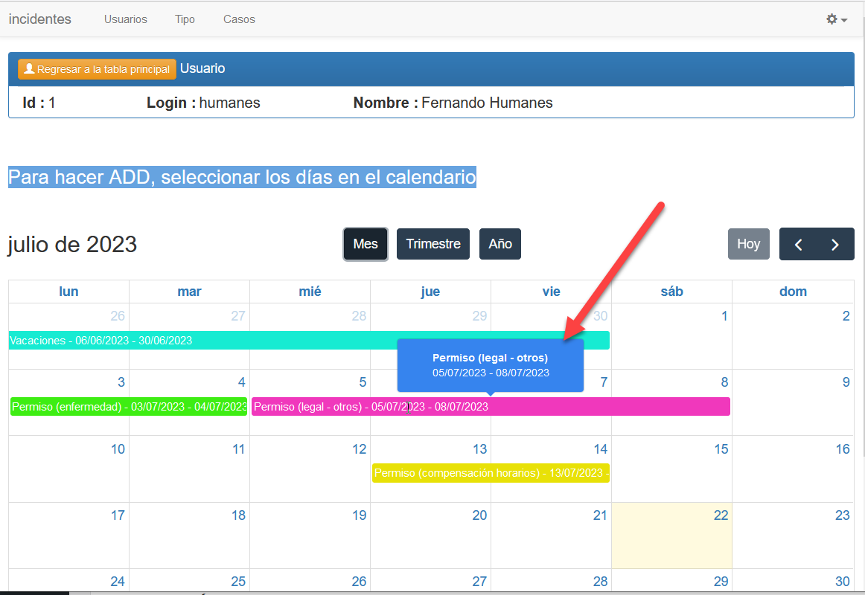Click the left chevron to go back a month
This screenshot has width=865, height=595.
click(799, 244)
